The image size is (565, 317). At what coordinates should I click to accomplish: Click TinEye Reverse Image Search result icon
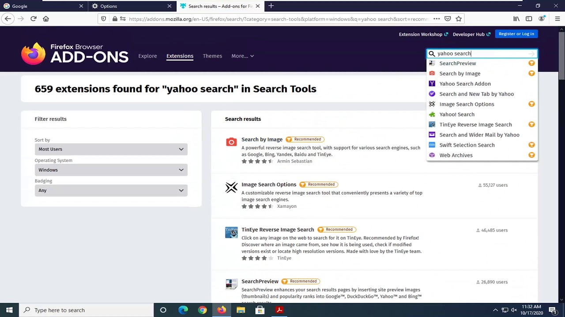[x=231, y=232]
